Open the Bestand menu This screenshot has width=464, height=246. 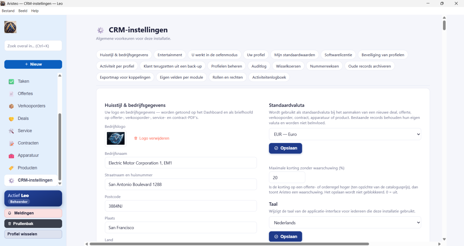(x=8, y=11)
